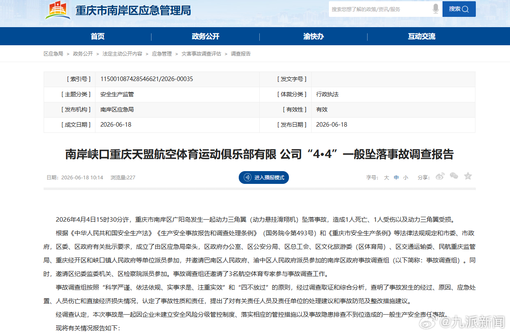The image size is (510, 334).
Task: Click the 有效 validity value
Action: [322, 109]
